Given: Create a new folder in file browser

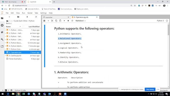Looking at the screenshot, I should coord(18,17).
